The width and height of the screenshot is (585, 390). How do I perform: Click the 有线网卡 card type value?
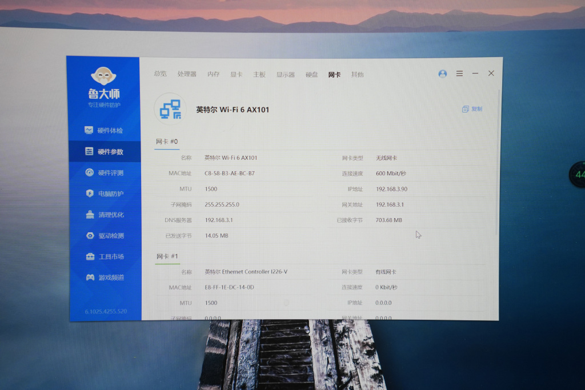pos(386,272)
